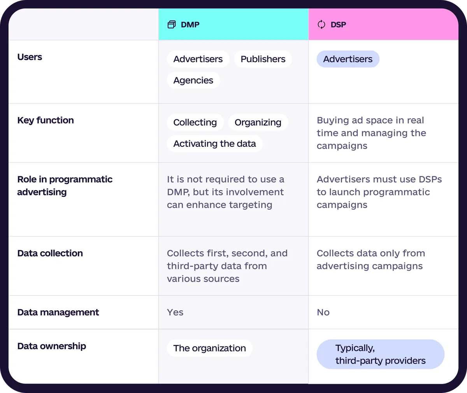Click the Data collection row label
The height and width of the screenshot is (393, 467).
click(x=50, y=253)
